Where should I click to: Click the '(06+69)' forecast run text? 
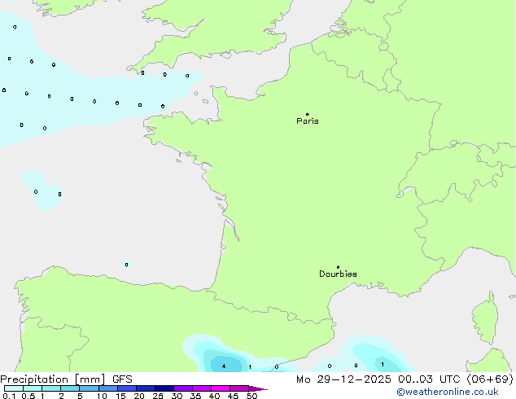click(x=490, y=379)
